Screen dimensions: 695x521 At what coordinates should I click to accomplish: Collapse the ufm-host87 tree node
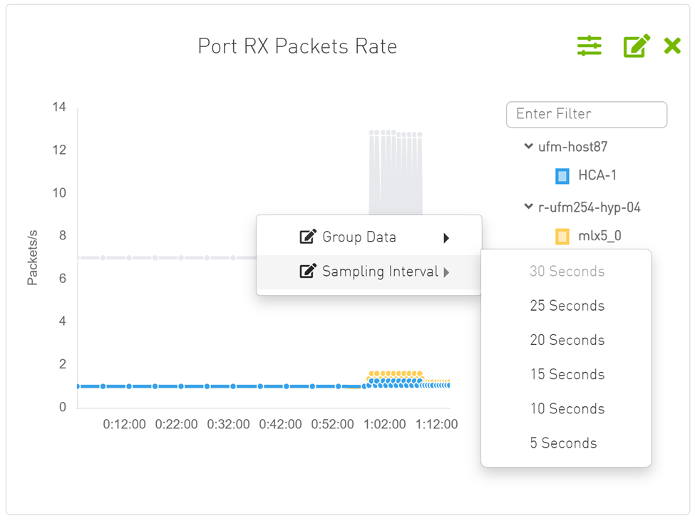coord(528,146)
